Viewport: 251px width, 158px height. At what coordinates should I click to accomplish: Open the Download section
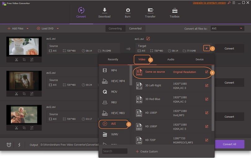coord(104,12)
